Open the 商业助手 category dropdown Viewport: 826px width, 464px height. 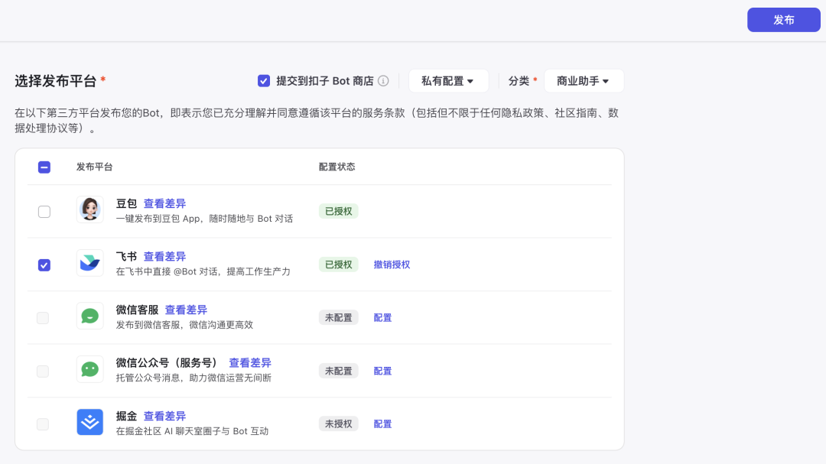pyautogui.click(x=584, y=81)
